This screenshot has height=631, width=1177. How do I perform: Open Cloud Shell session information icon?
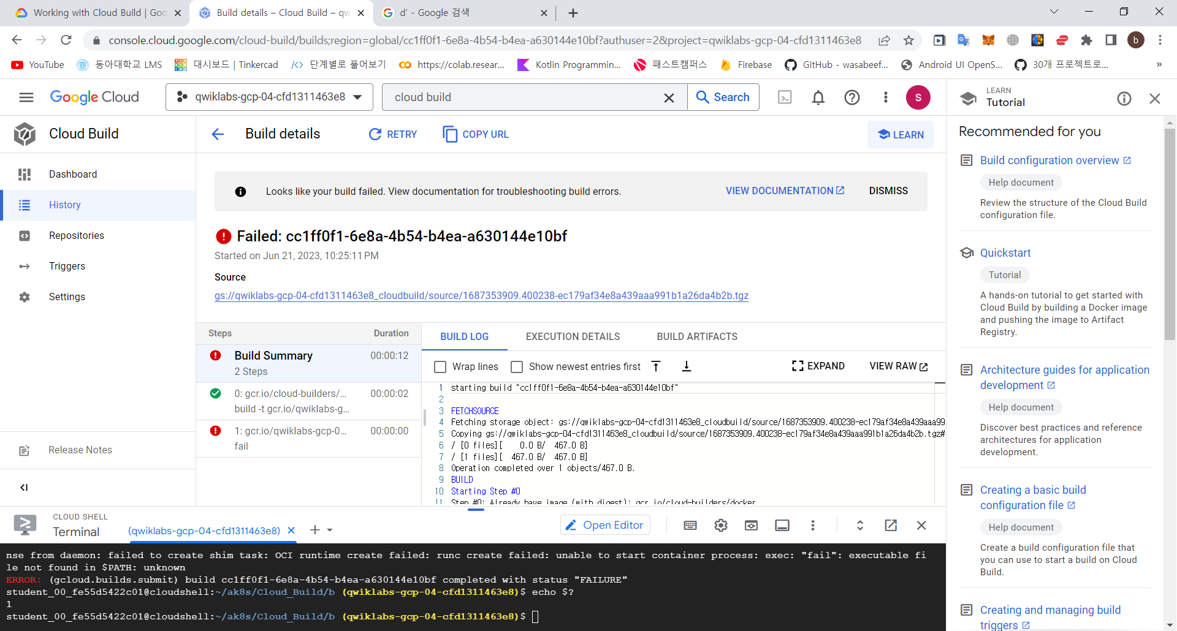[782, 526]
